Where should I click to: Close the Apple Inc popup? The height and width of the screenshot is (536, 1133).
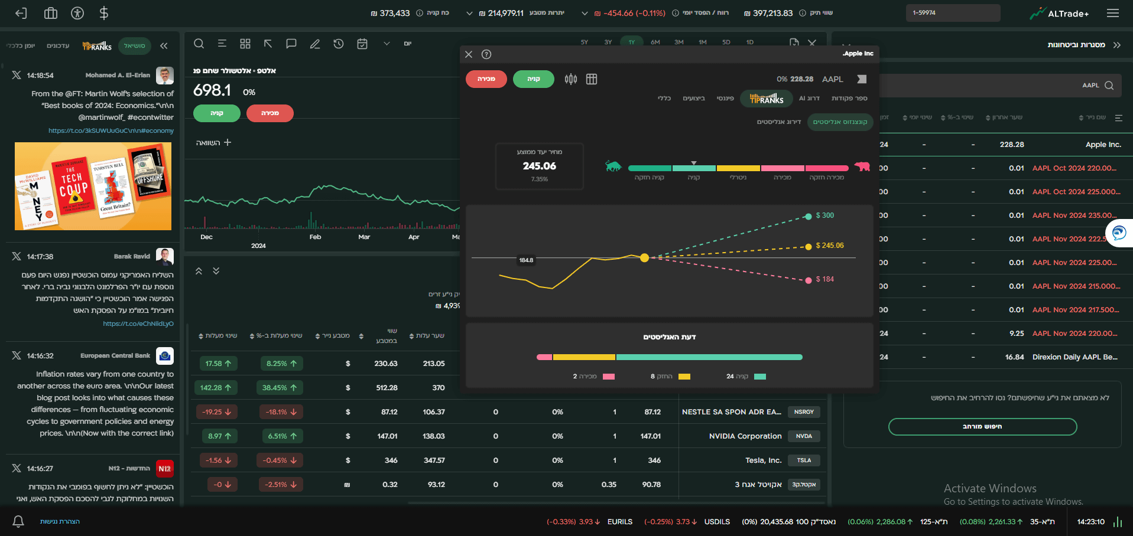469,54
